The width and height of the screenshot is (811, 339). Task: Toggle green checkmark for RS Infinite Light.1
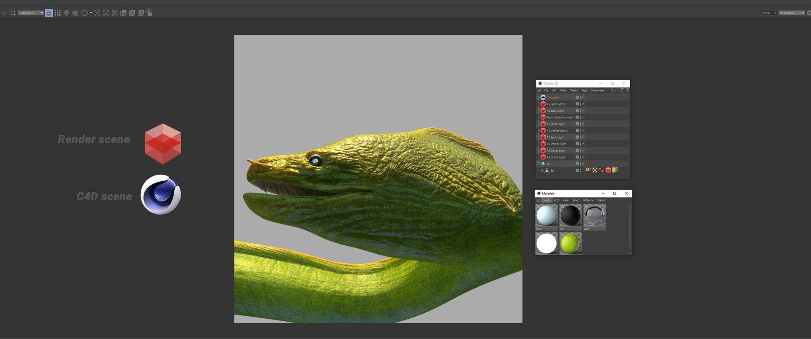tap(583, 130)
